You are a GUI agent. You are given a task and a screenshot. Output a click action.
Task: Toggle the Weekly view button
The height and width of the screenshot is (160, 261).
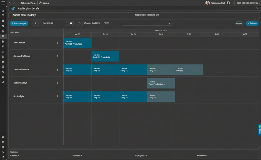(x=239, y=23)
